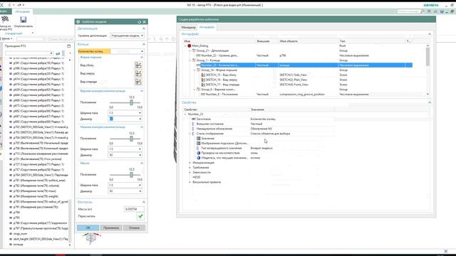Screen dimensions: 456x256
Task: Click the gear icon in template dialog title
Action: click(x=78, y=22)
